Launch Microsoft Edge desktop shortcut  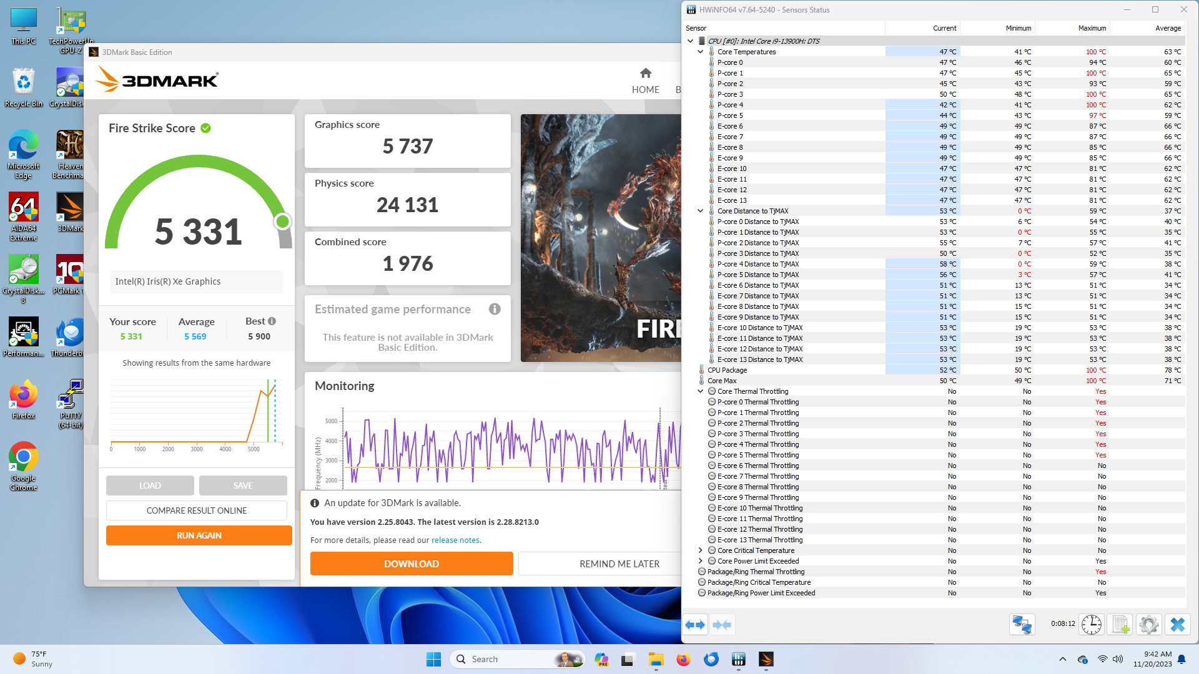tap(23, 154)
